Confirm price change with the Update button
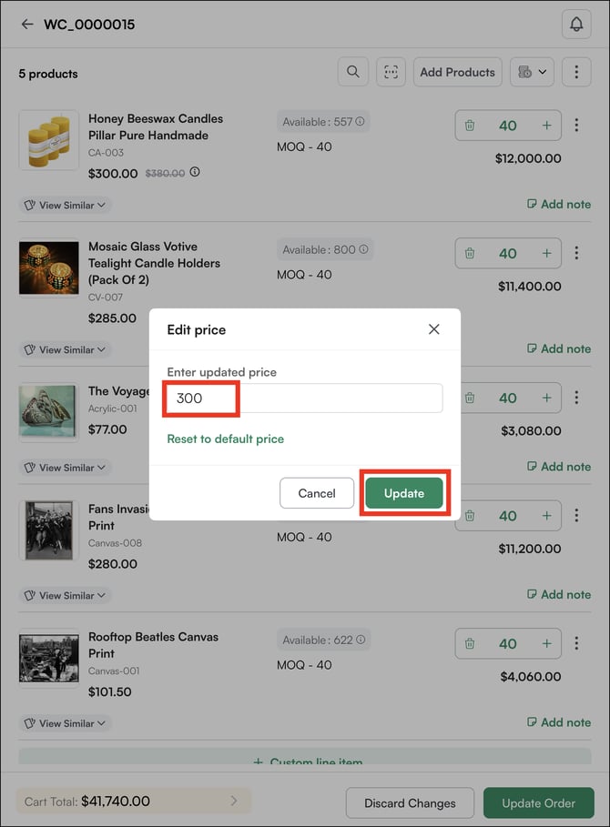610x827 pixels. click(x=404, y=493)
